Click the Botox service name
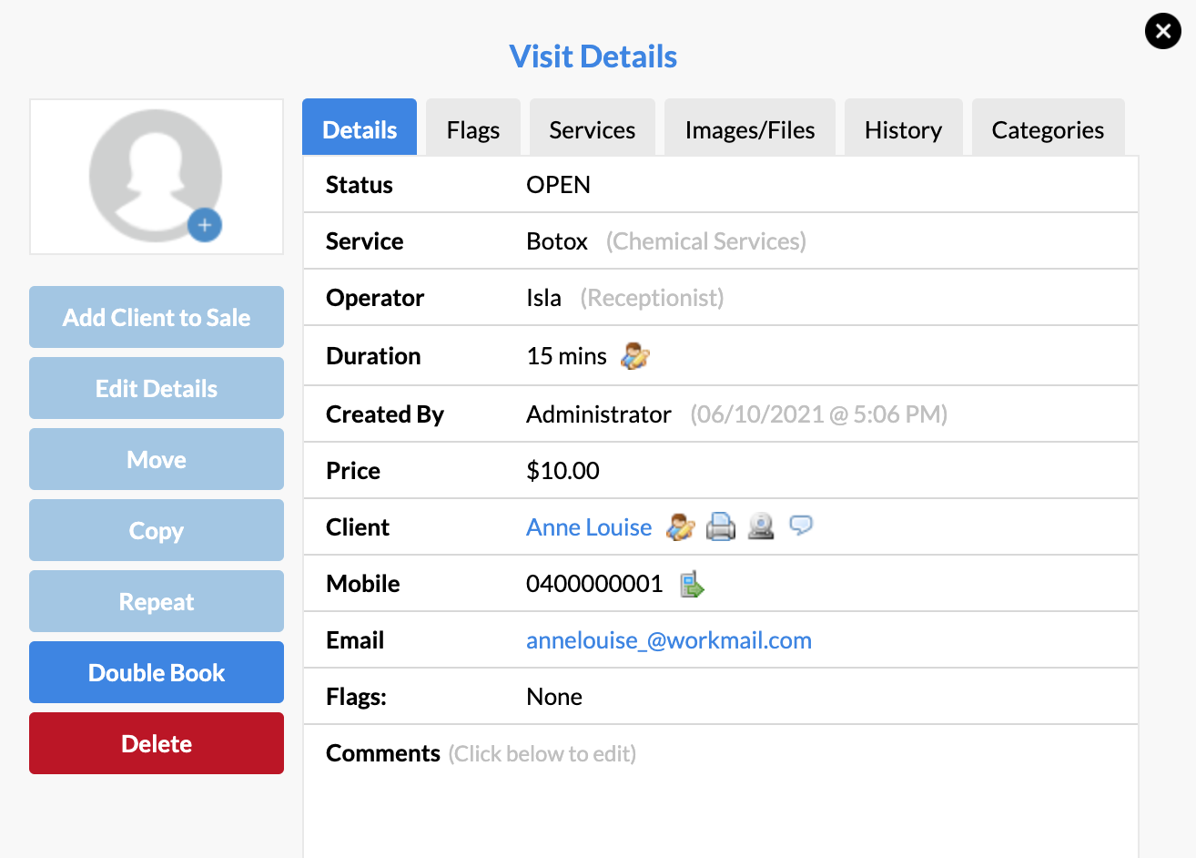This screenshot has height=858, width=1196. (557, 241)
